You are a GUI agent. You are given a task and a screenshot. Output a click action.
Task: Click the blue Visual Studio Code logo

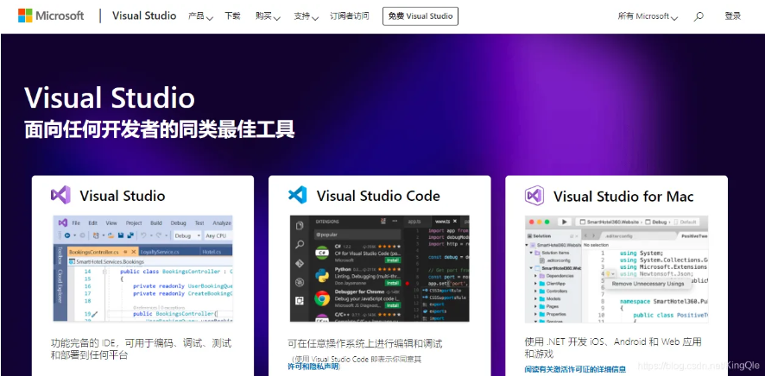298,195
